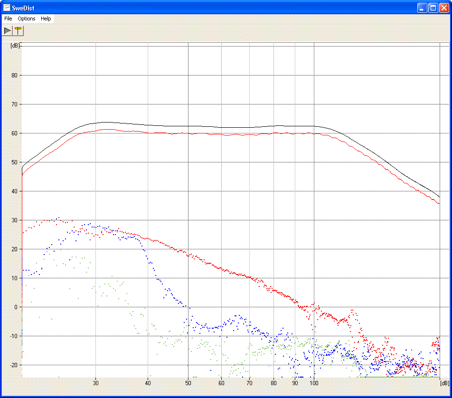Image resolution: width=452 pixels, height=398 pixels.
Task: Click the 30 label on the X axis
Action: (x=96, y=383)
